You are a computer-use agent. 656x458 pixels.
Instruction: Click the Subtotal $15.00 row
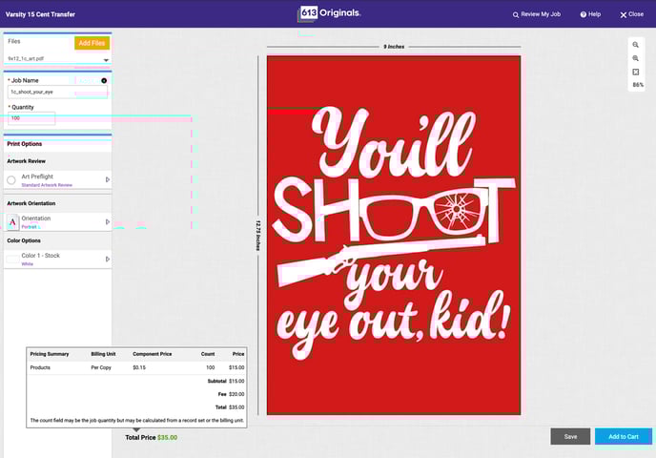click(x=226, y=381)
